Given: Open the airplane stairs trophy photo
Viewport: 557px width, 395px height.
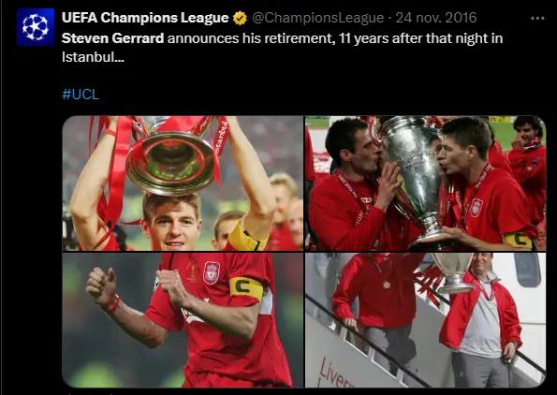Looking at the screenshot, I should tap(426, 320).
